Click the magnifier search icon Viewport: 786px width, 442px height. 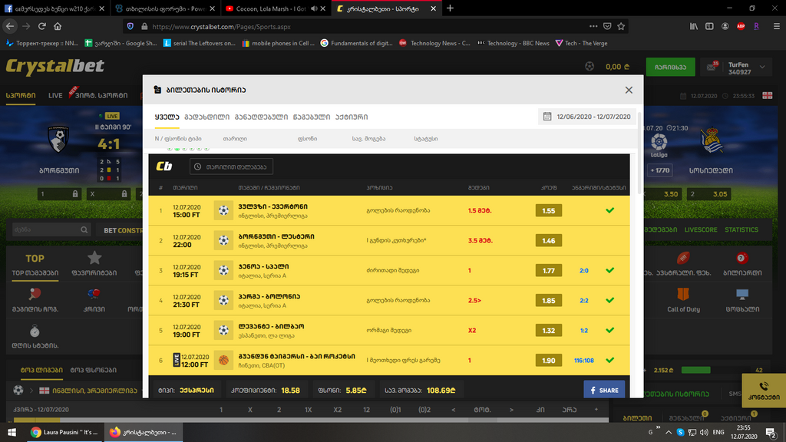(84, 229)
